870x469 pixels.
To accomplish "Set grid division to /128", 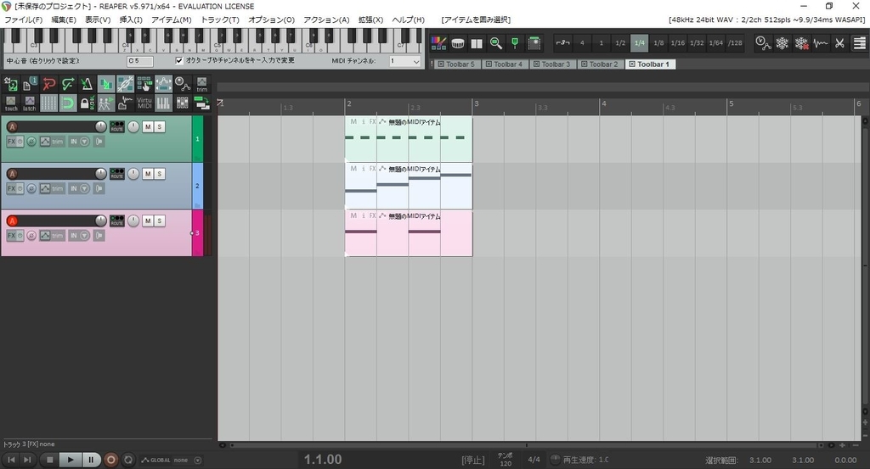I will coord(735,42).
